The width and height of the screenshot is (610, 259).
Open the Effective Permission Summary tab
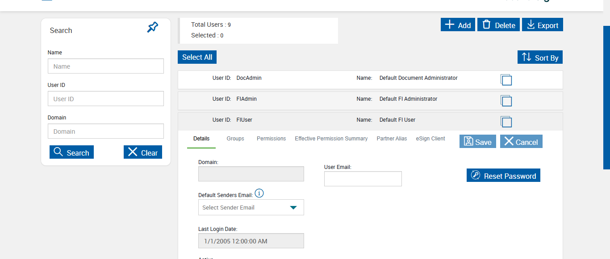point(331,139)
